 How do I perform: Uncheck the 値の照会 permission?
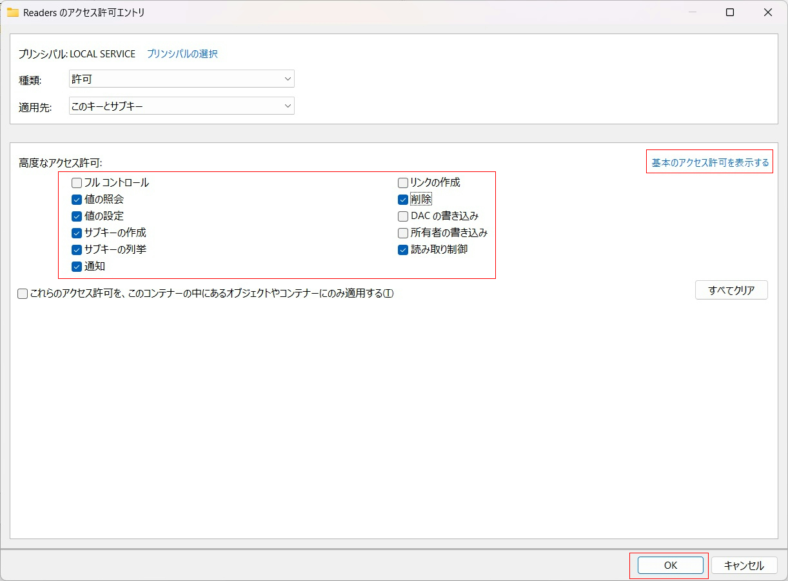click(x=77, y=200)
